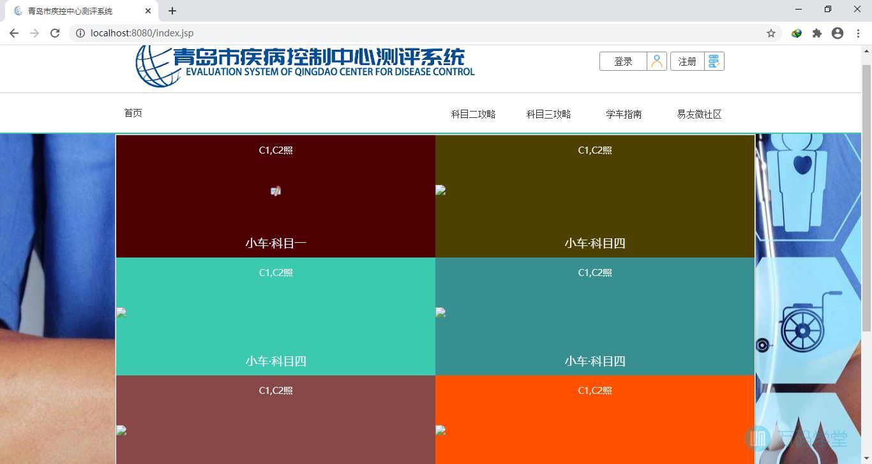Image resolution: width=872 pixels, height=464 pixels.
Task: Click the broken image in turquoise card
Action: point(121,312)
